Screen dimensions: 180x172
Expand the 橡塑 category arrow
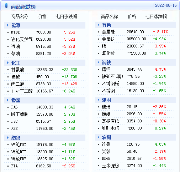click(x=8, y=100)
